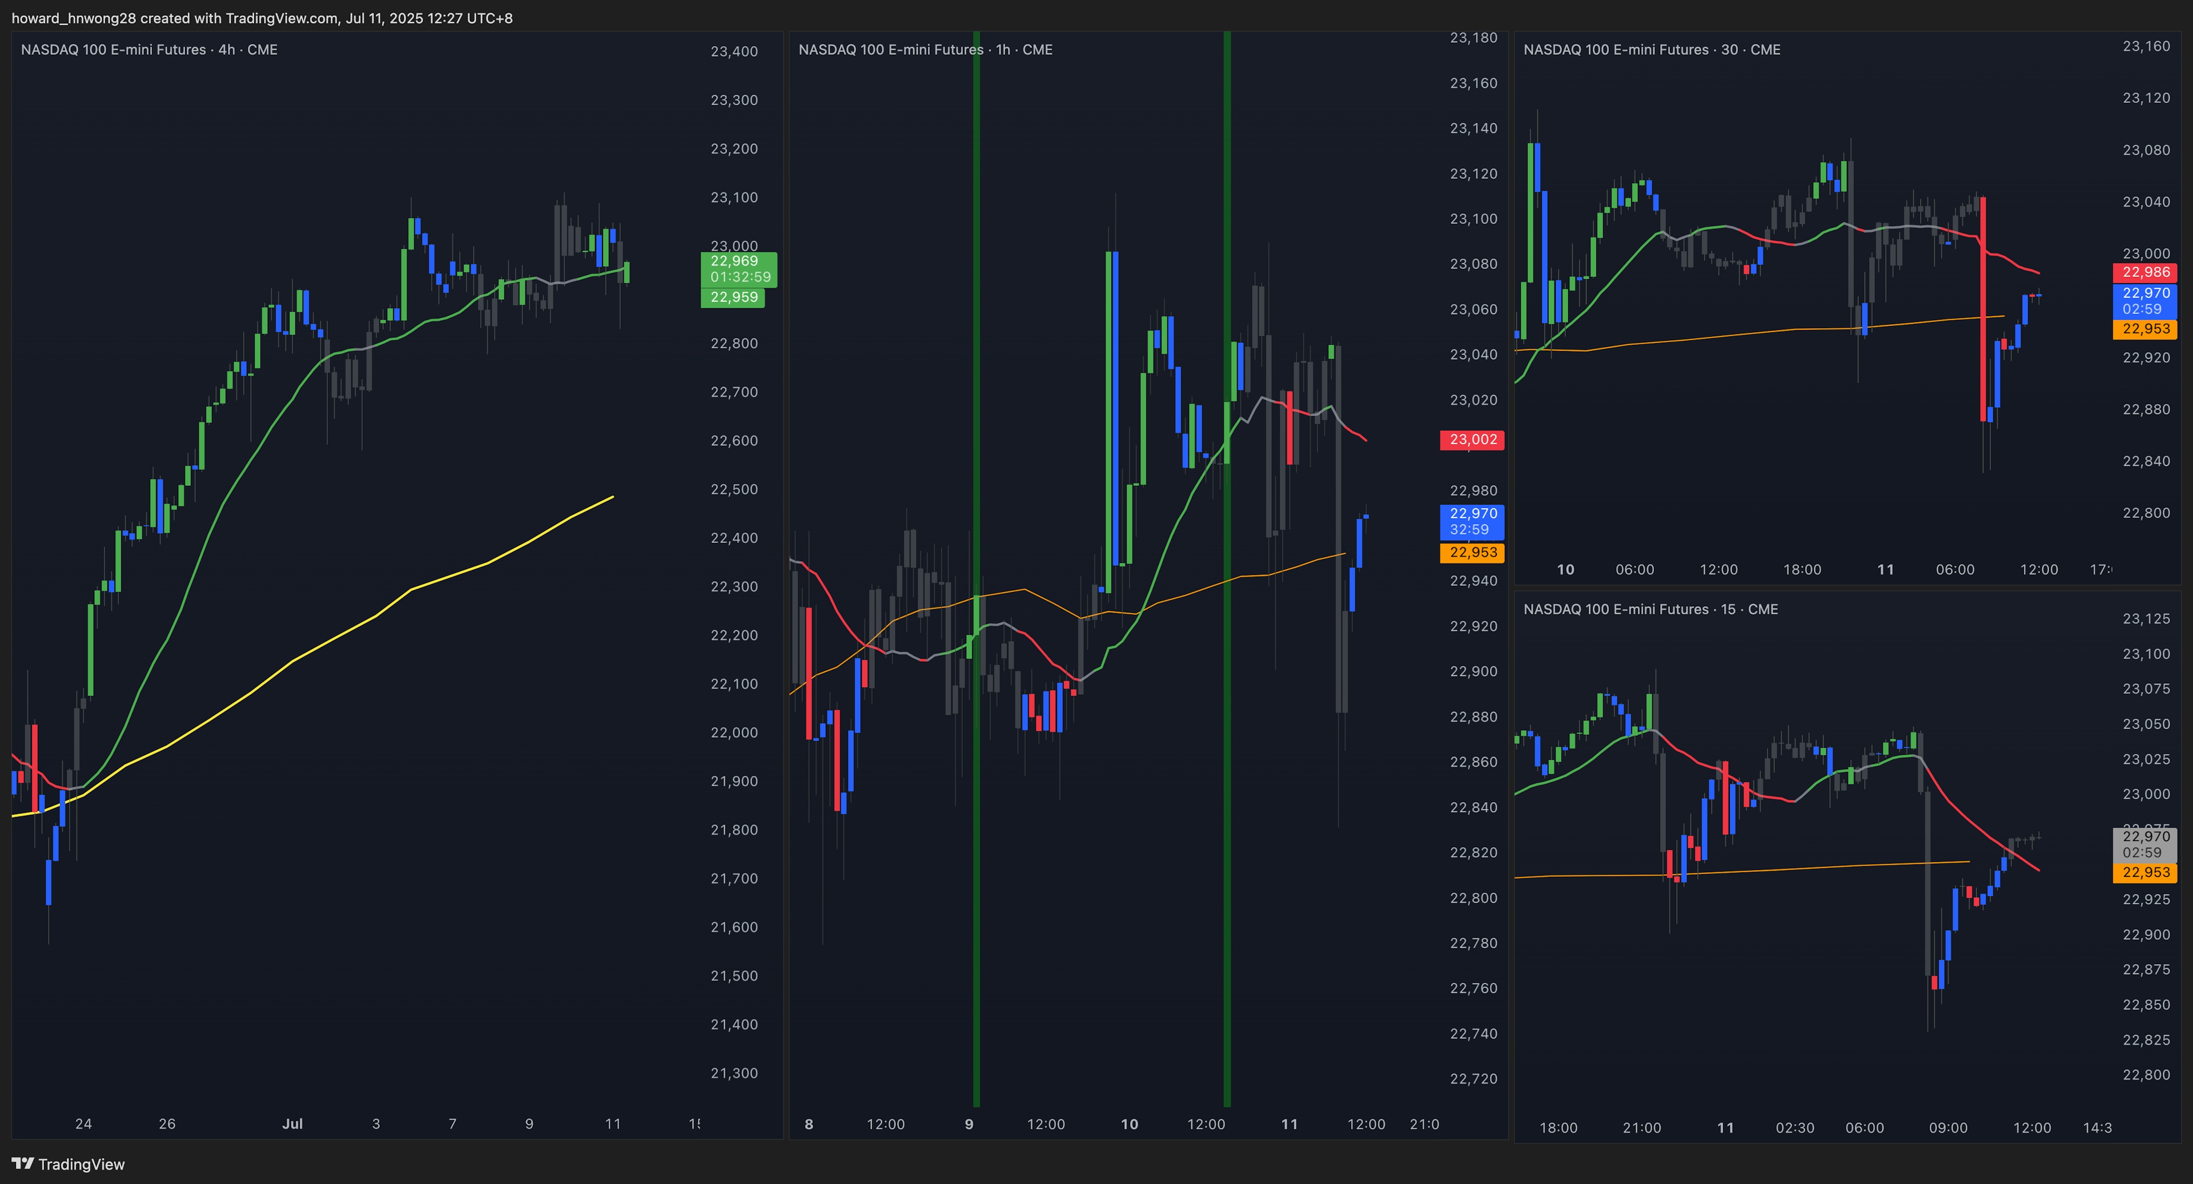Click gray 22,970 label on 15-minute chart
The width and height of the screenshot is (2193, 1184).
coord(2144,844)
